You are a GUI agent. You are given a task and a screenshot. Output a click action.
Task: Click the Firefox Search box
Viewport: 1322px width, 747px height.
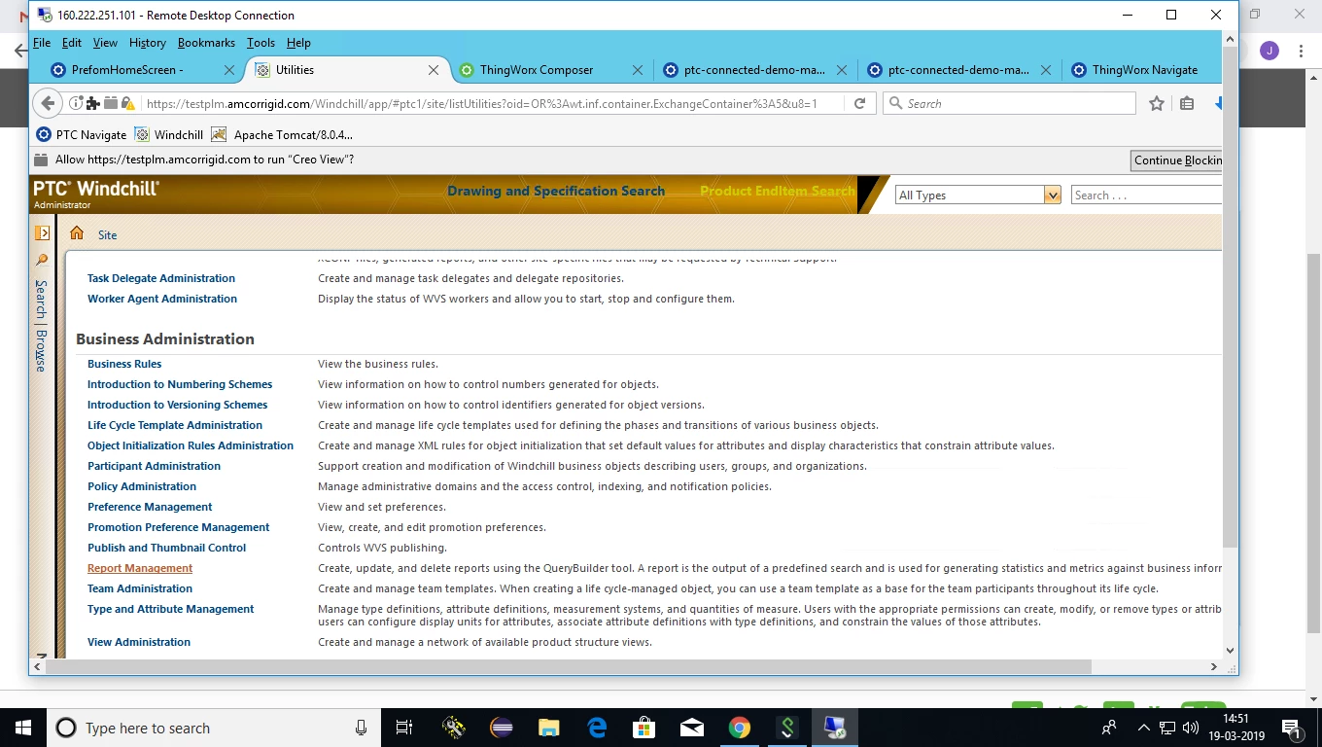coord(1009,103)
